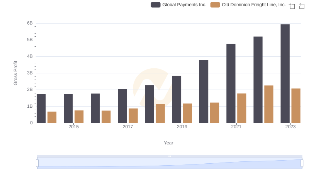Click the 6B y-axis label

coord(30,23)
